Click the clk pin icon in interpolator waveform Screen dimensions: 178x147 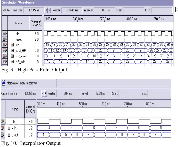click(x=3, y=121)
